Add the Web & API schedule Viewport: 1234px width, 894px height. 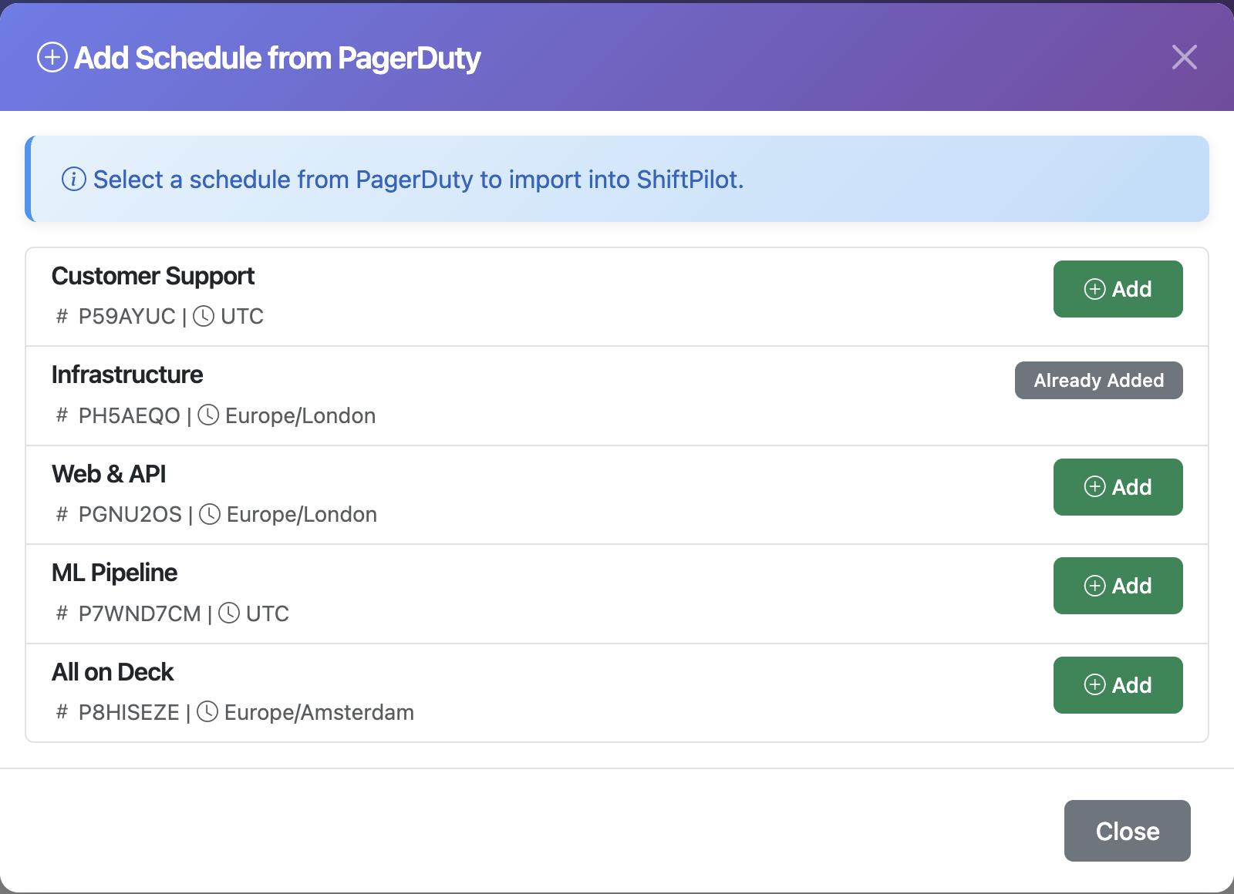(1118, 487)
